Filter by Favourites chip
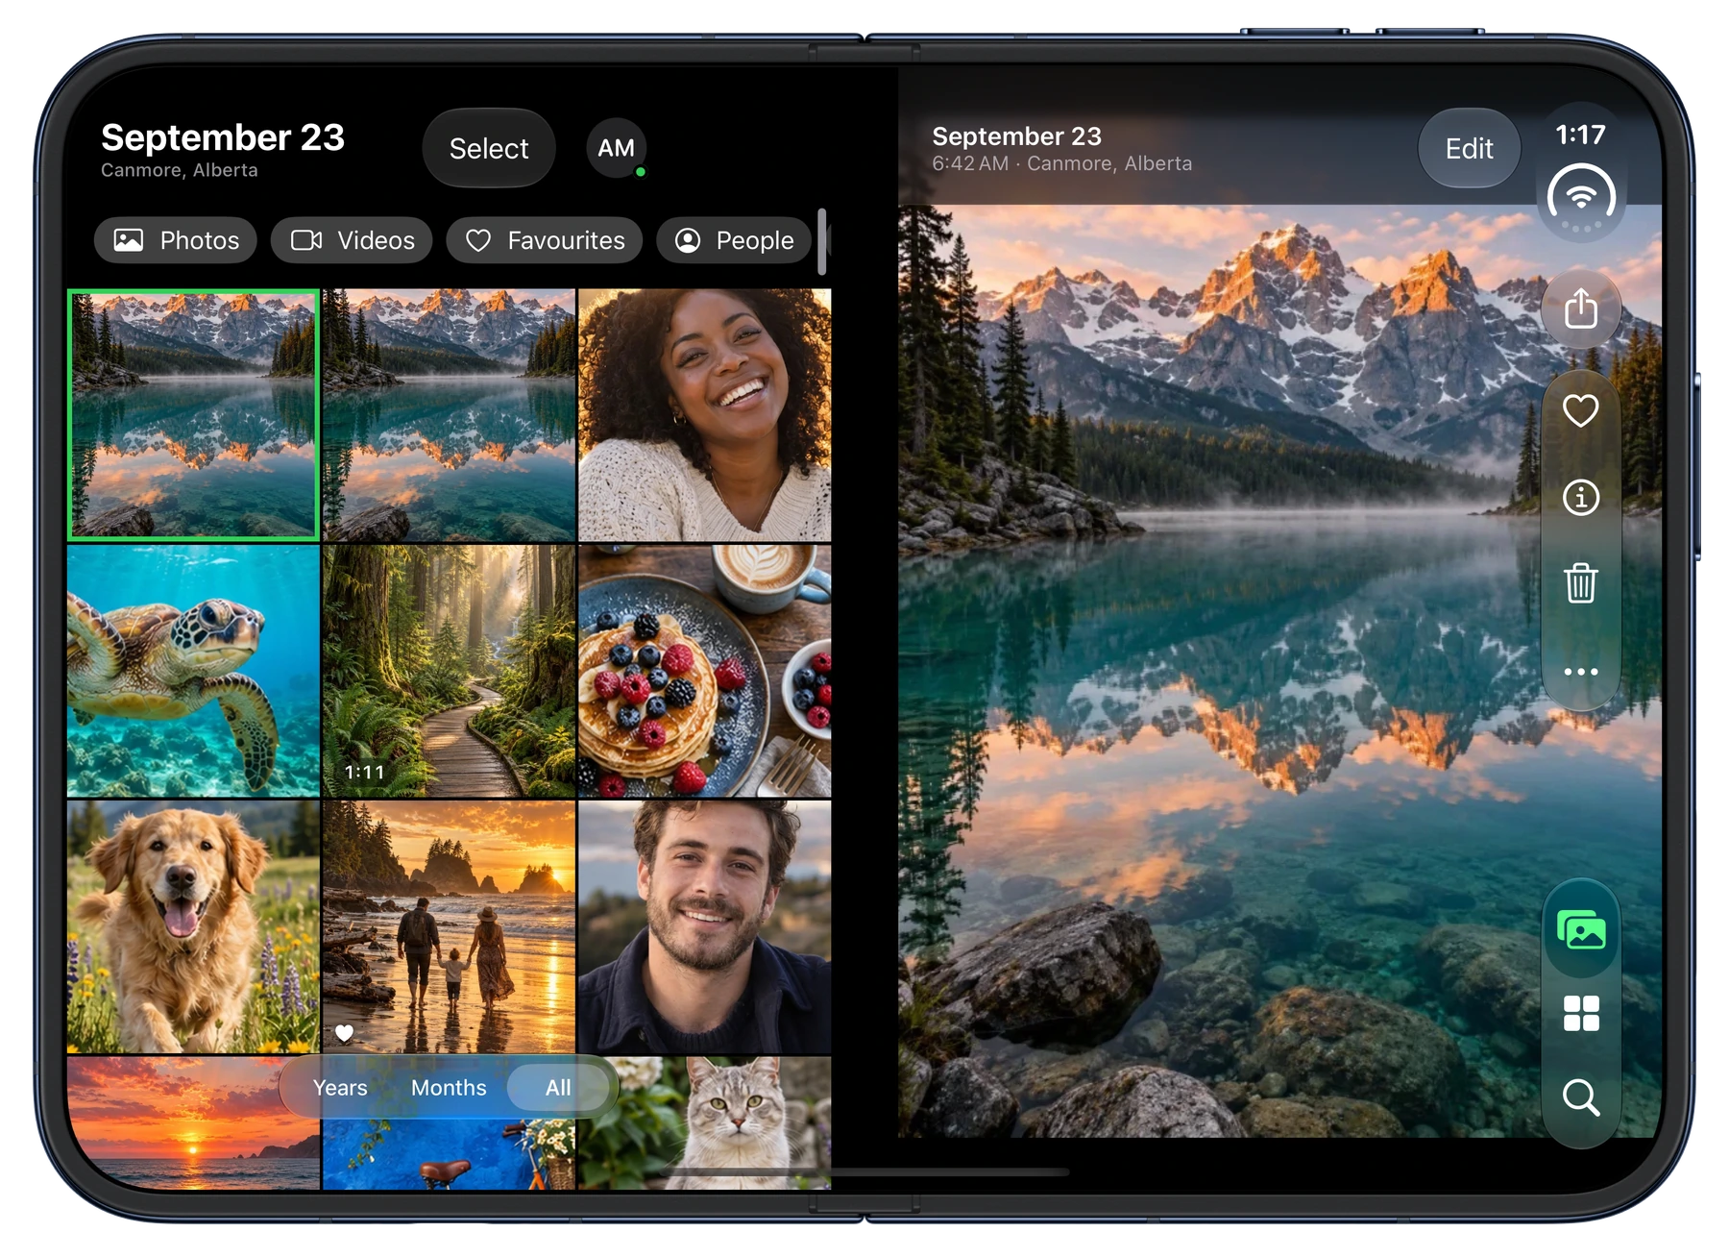1729x1257 pixels. [545, 240]
